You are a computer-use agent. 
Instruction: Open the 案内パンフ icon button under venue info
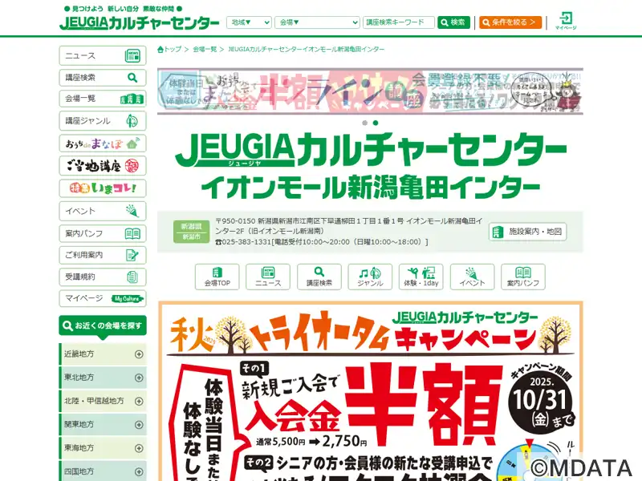[523, 277]
